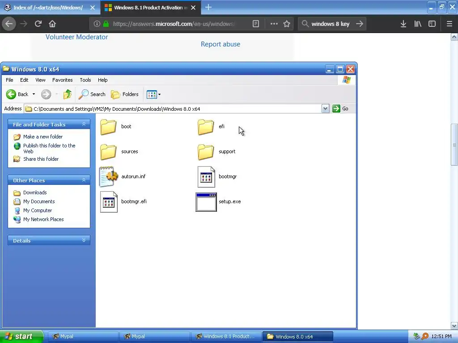Click browser back arrow button
This screenshot has height=343, width=458.
point(9,24)
